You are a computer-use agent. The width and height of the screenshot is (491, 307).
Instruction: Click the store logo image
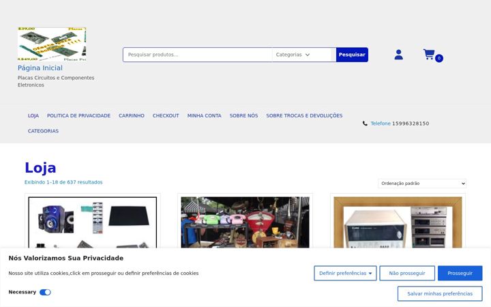[52, 44]
